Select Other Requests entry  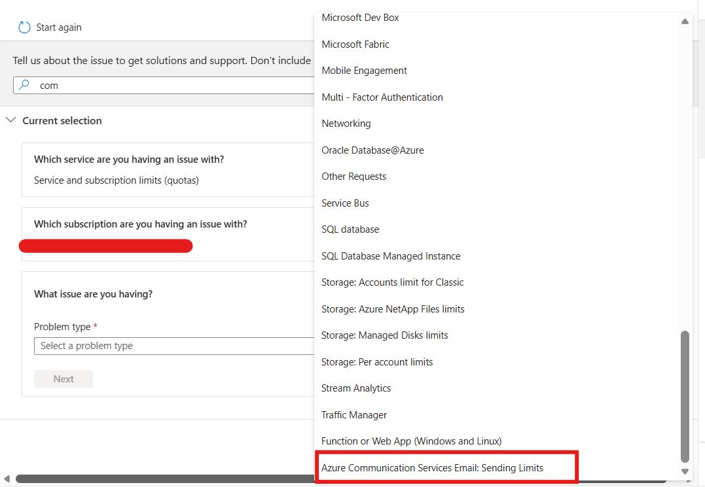pyautogui.click(x=354, y=177)
